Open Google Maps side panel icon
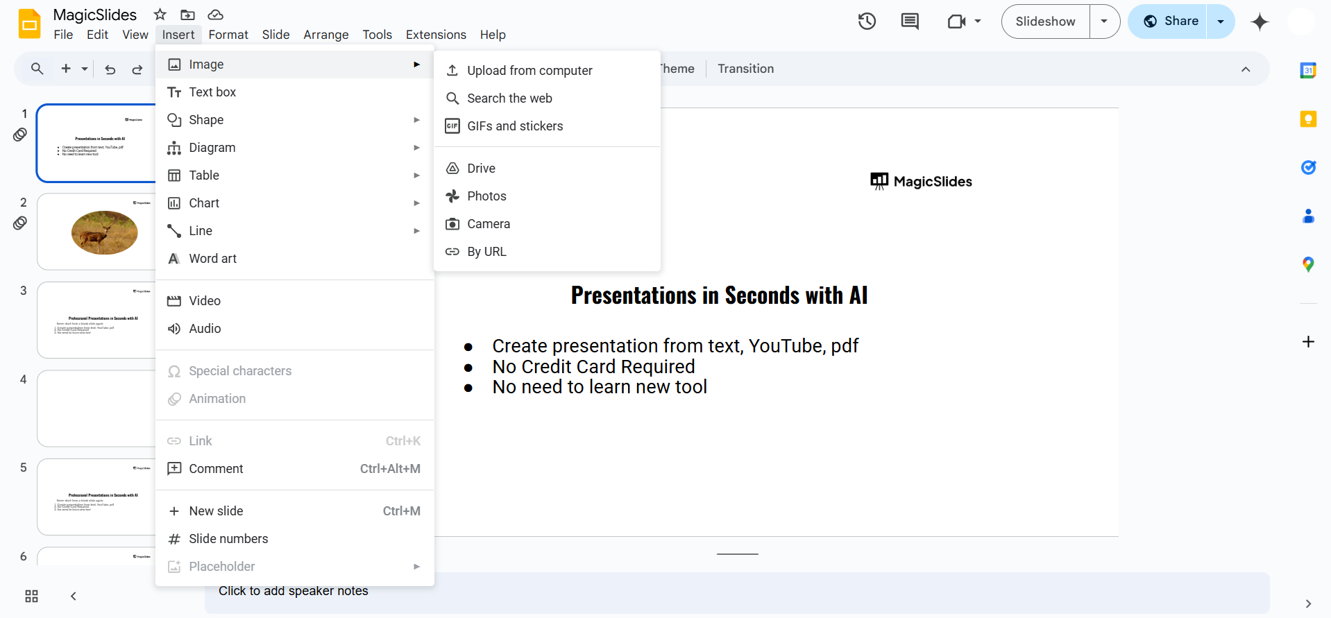The image size is (1331, 618). (x=1308, y=264)
